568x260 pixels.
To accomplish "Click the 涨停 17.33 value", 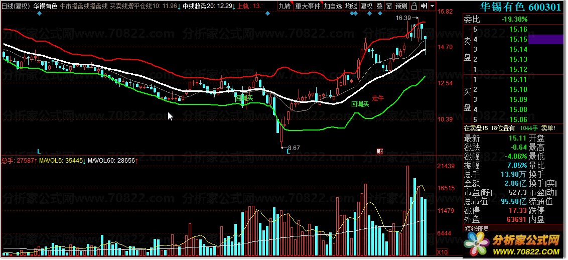I will (518, 210).
